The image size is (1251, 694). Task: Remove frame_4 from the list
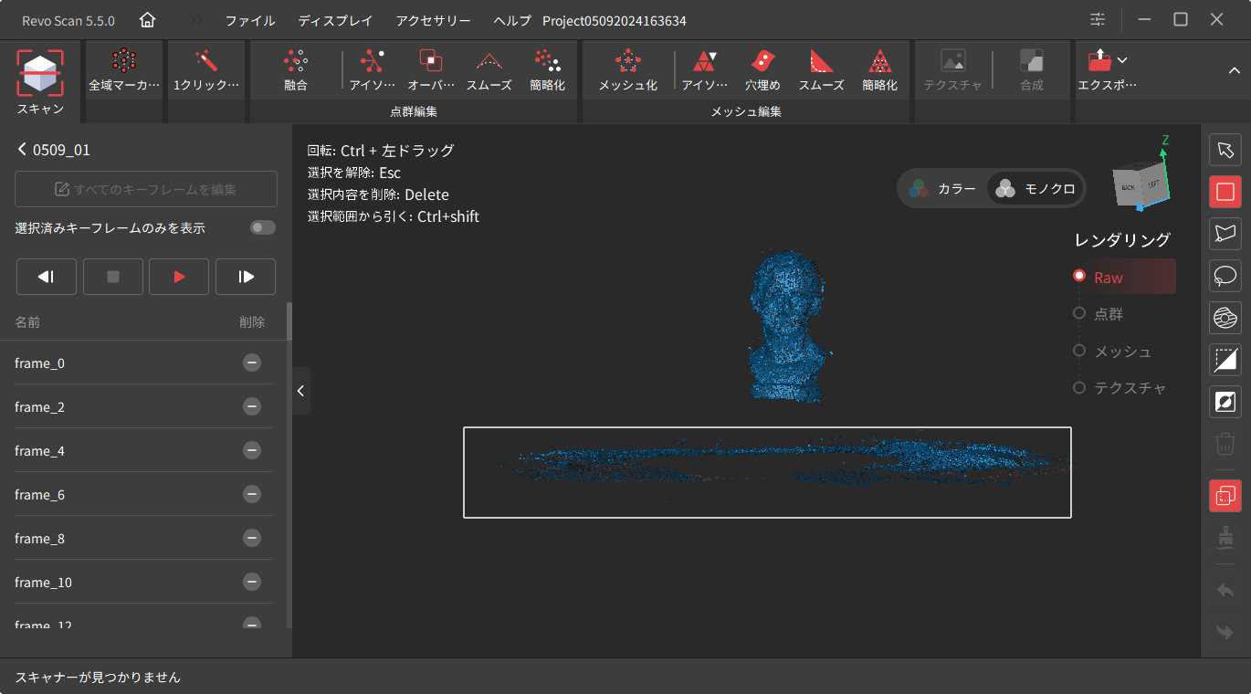coord(252,450)
